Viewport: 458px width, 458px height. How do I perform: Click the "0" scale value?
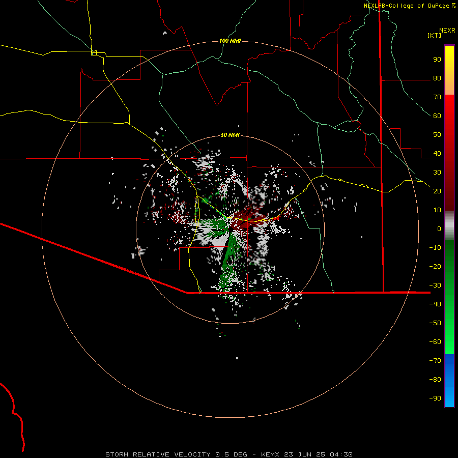(439, 229)
